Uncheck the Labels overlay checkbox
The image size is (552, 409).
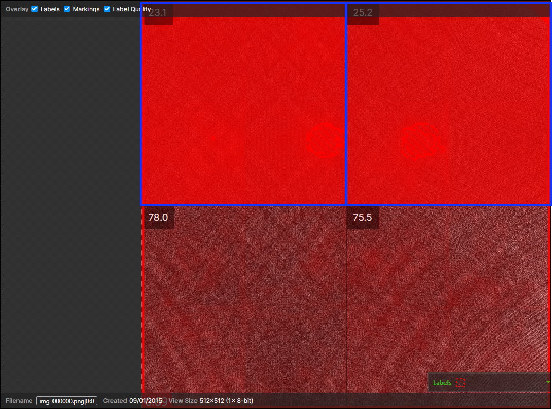pos(35,9)
